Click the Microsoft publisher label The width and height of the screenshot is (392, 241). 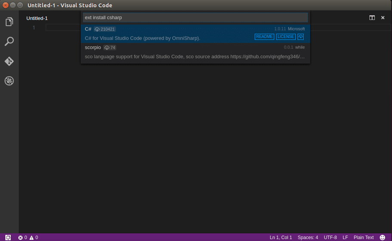tap(296, 29)
